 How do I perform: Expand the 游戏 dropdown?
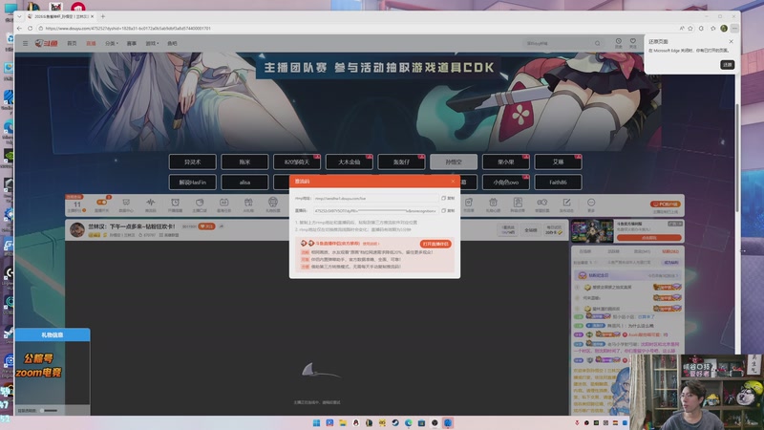(152, 43)
